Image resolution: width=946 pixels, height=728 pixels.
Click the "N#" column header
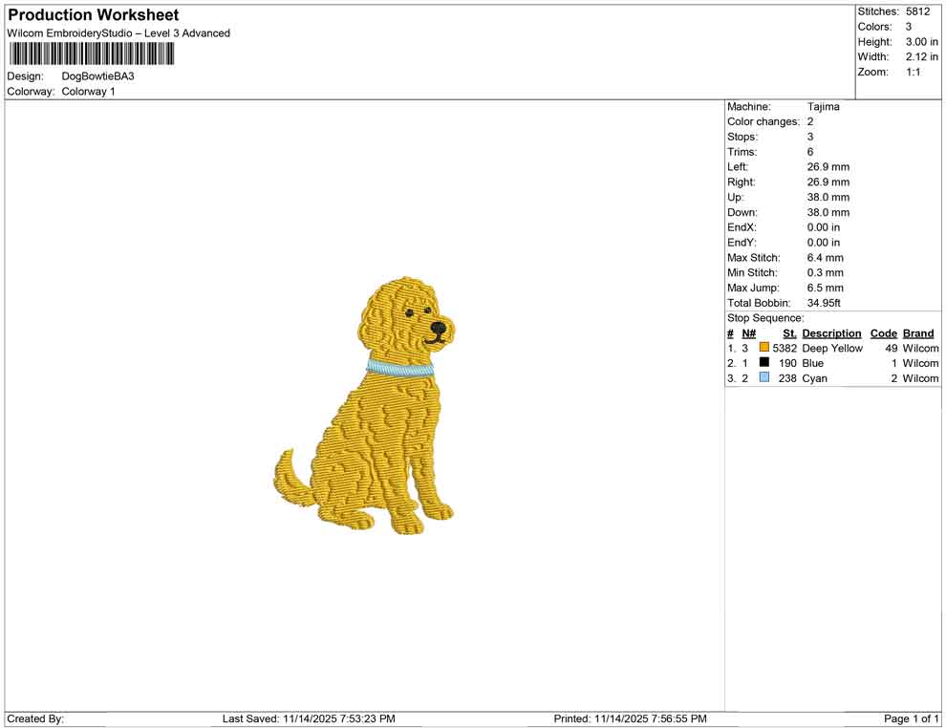pyautogui.click(x=748, y=333)
